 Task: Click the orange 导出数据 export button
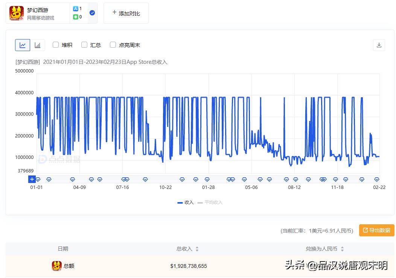click(x=377, y=230)
